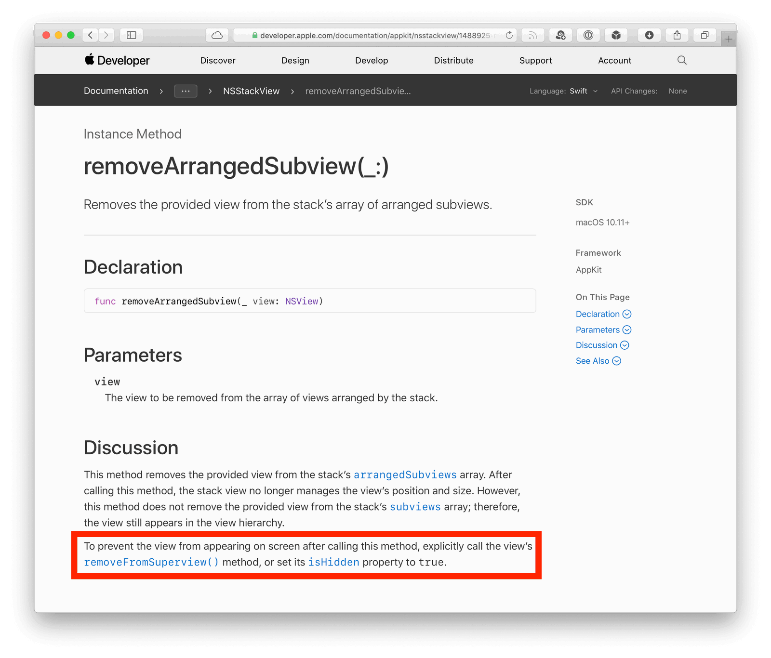Follow the arrangedSubviews link

(405, 475)
